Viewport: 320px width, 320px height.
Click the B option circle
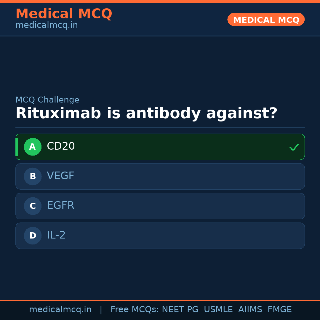33,176
